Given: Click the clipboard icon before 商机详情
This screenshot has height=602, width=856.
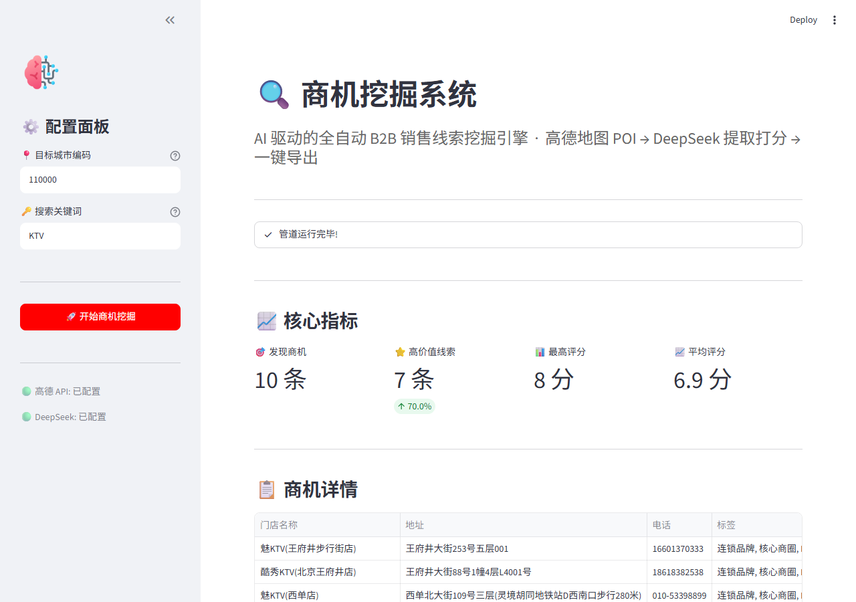Looking at the screenshot, I should point(267,490).
